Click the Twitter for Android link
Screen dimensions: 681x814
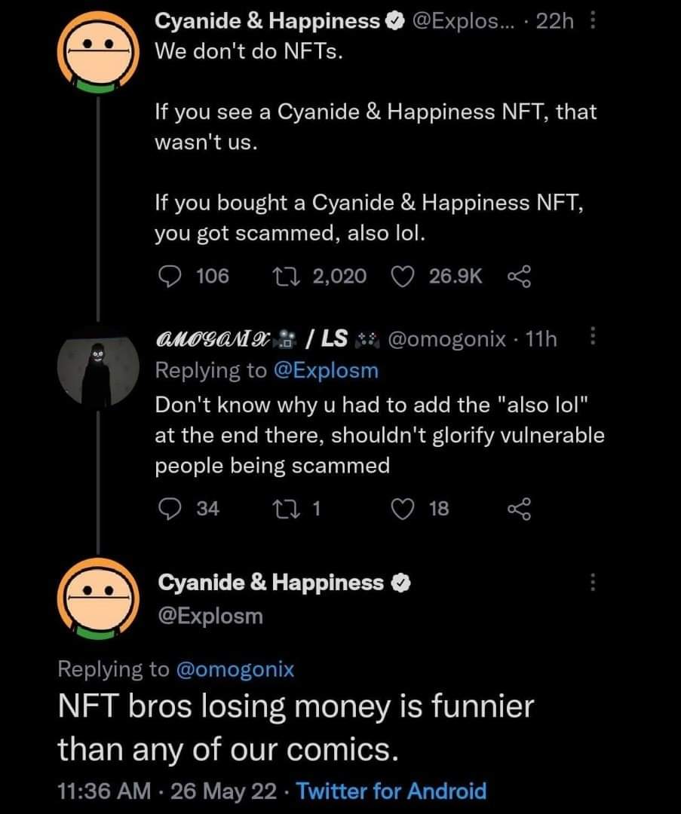pyautogui.click(x=391, y=791)
